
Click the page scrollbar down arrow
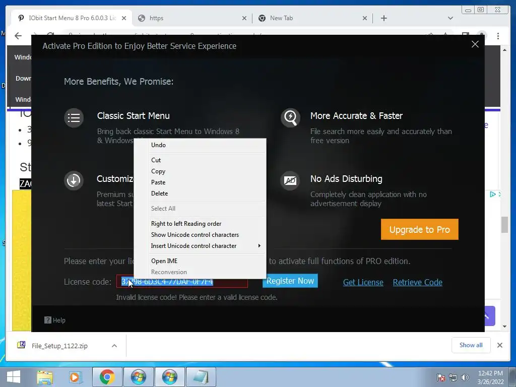click(504, 327)
